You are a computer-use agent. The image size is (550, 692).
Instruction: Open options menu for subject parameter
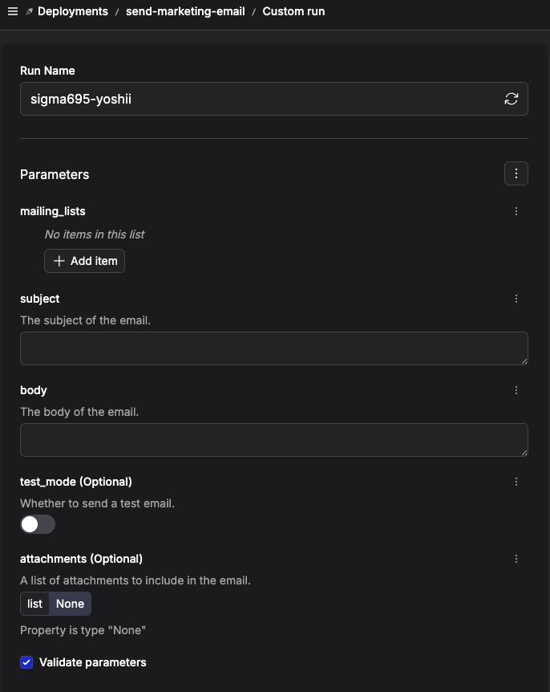point(516,298)
